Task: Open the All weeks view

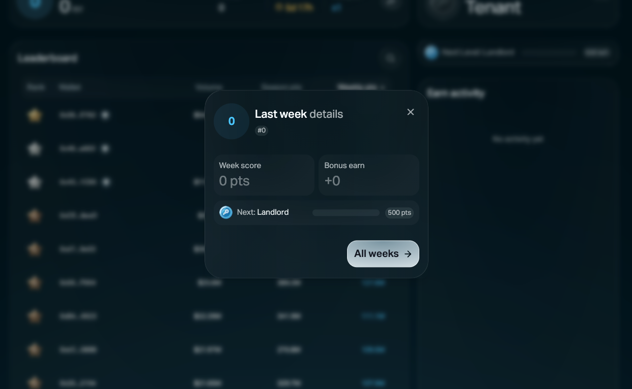Action: coord(383,254)
